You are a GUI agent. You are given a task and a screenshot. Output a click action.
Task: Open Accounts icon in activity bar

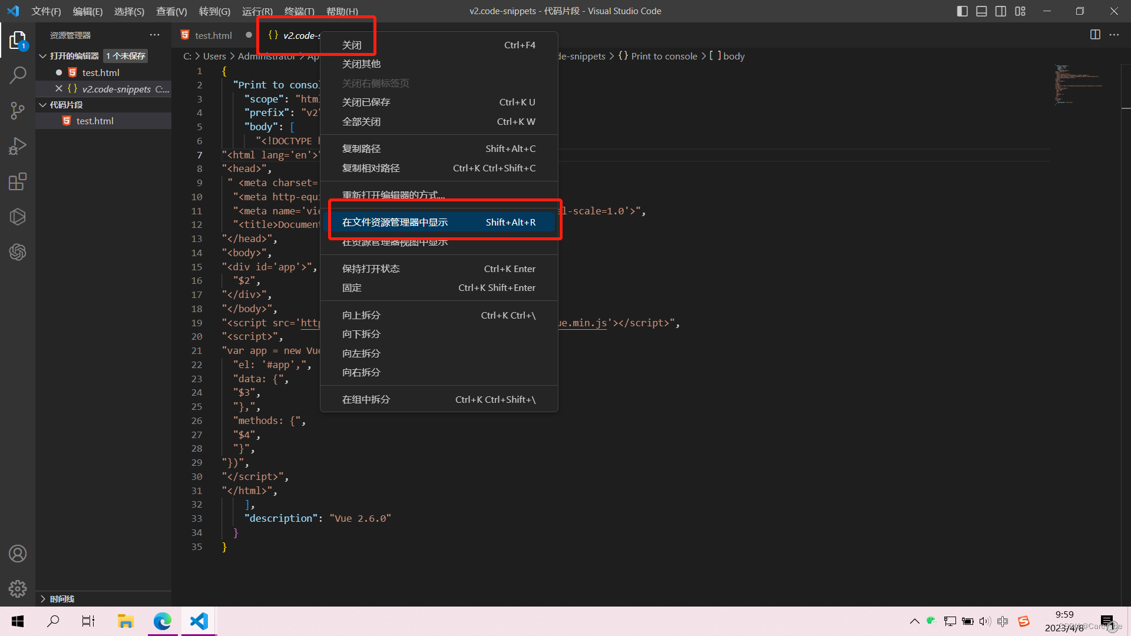pos(18,554)
